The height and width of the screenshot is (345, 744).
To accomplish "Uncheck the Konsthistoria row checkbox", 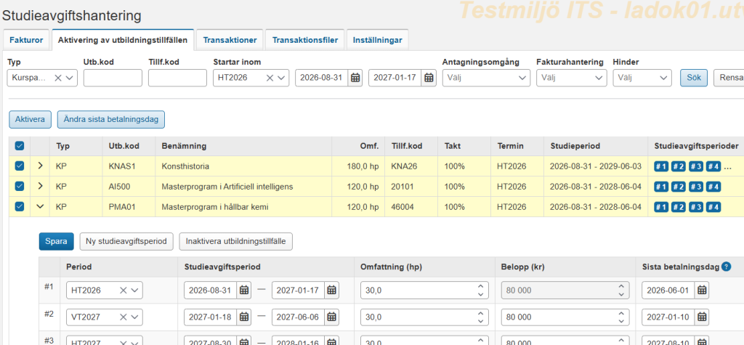I will pyautogui.click(x=20, y=166).
